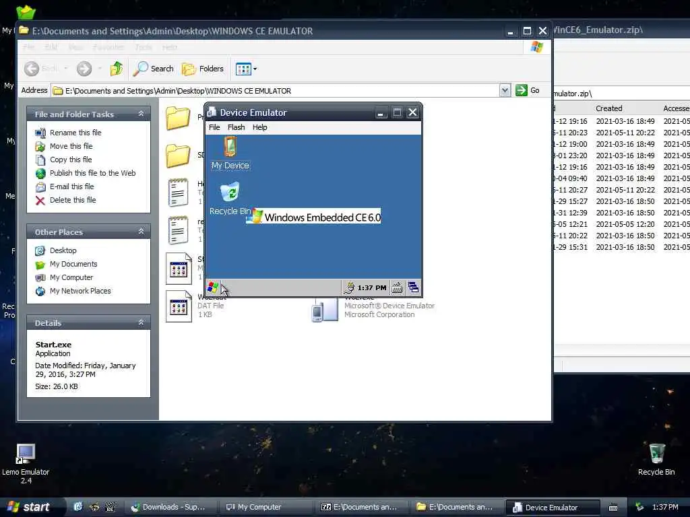Open the Flash menu in Device Emulator
The width and height of the screenshot is (690, 517).
coord(237,127)
